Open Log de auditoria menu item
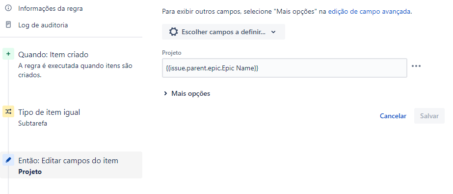Screen dimensions: 453x194 point(43,25)
